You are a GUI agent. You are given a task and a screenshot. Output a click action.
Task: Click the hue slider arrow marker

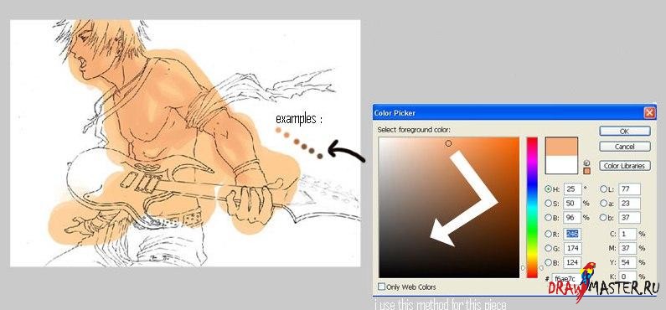[524, 268]
